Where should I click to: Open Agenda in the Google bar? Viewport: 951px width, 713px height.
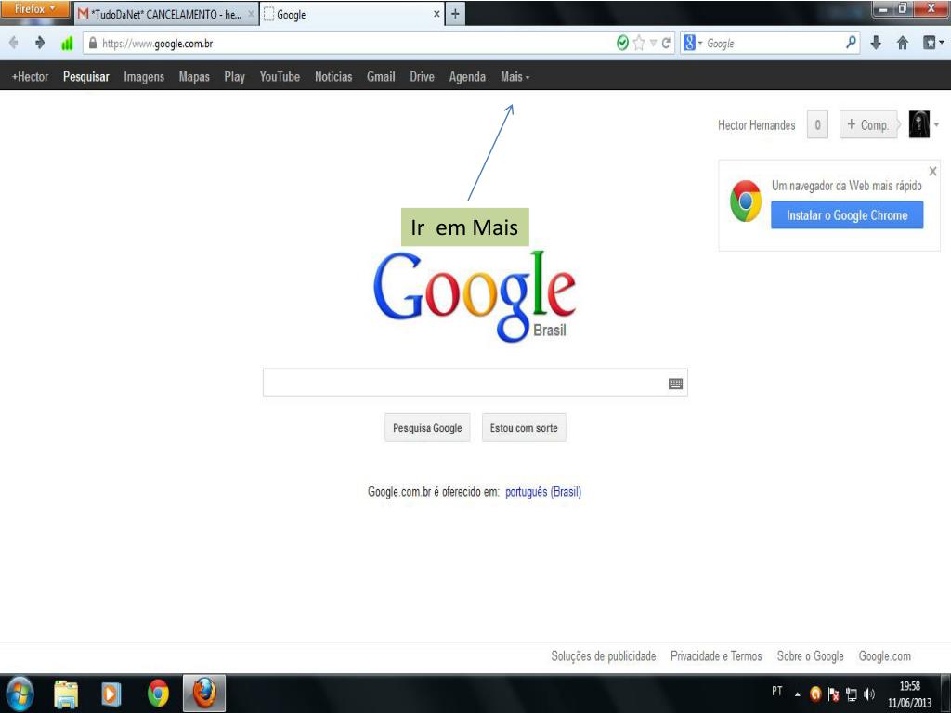coord(467,77)
